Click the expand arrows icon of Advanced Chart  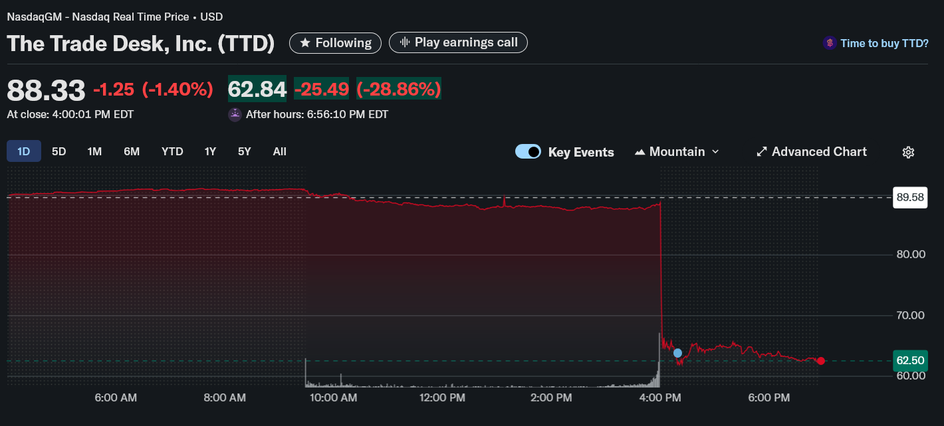pos(762,152)
